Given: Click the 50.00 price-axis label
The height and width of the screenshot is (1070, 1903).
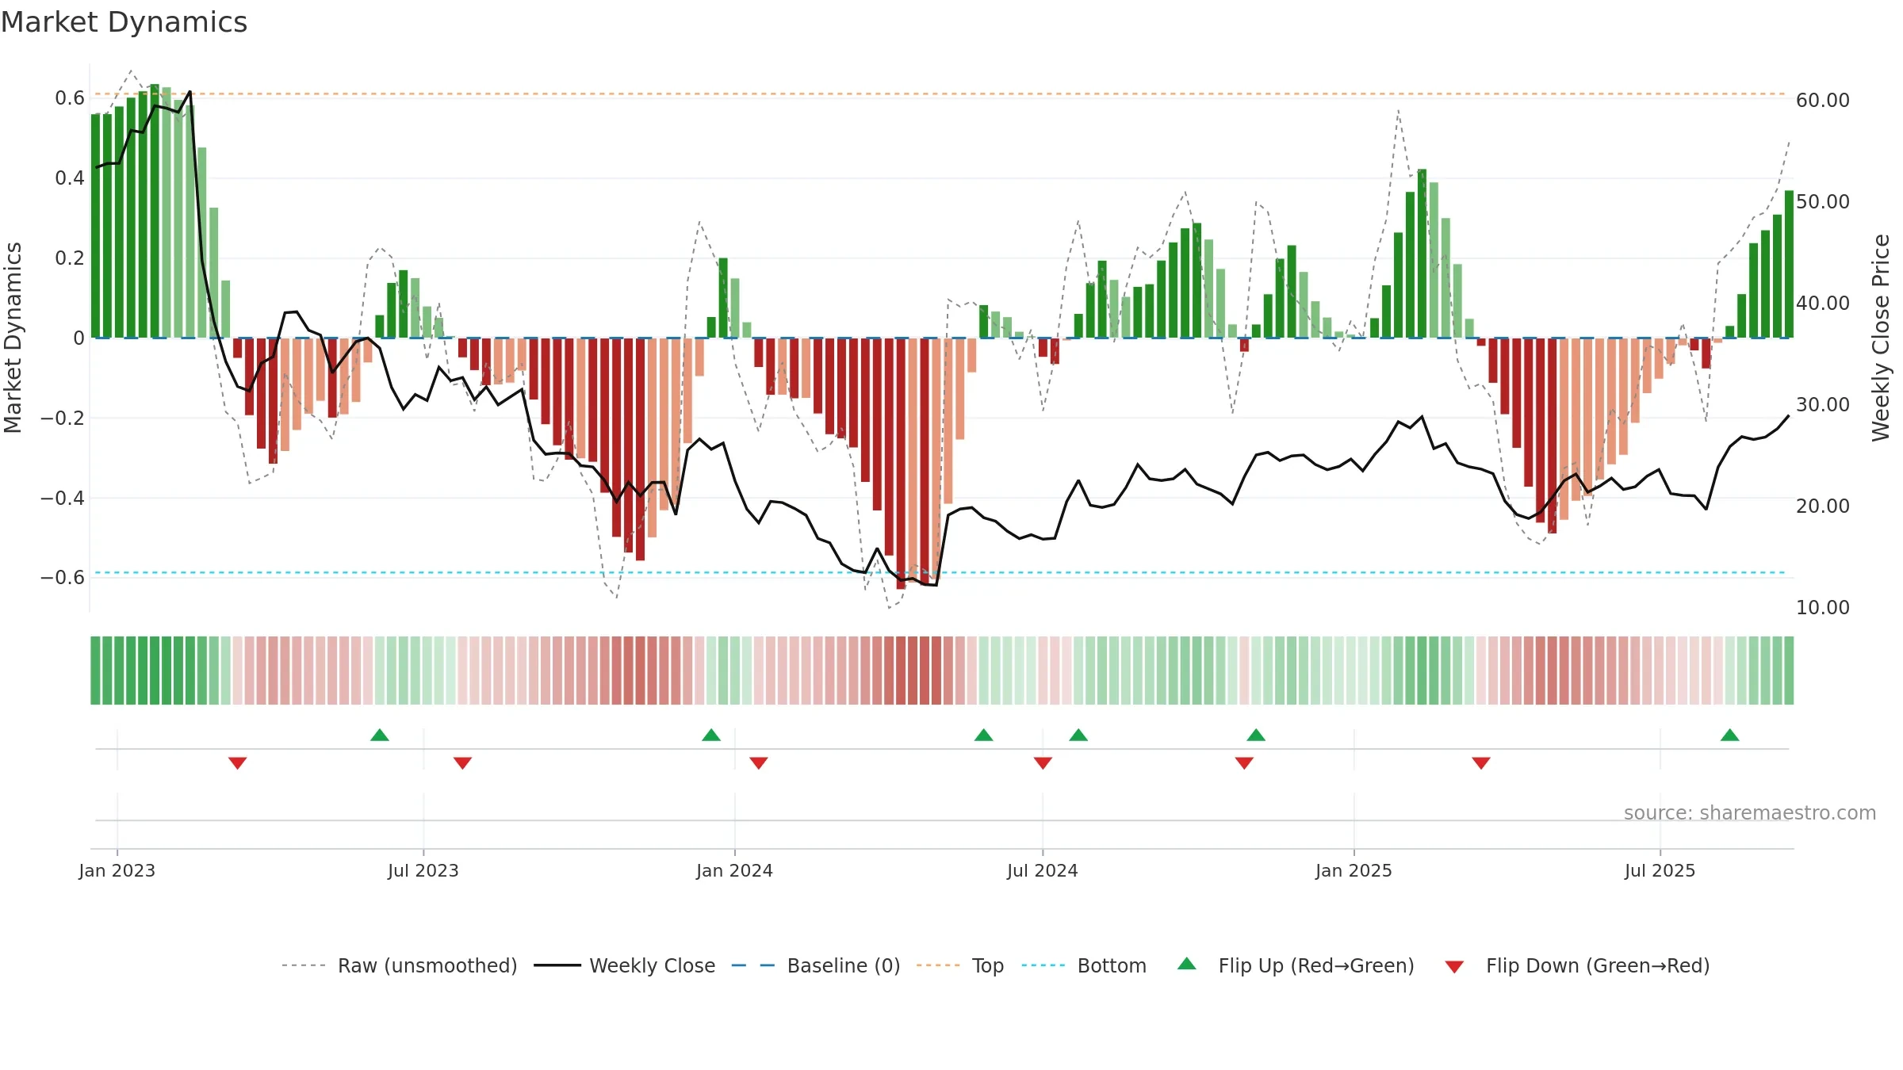Looking at the screenshot, I should (1823, 202).
